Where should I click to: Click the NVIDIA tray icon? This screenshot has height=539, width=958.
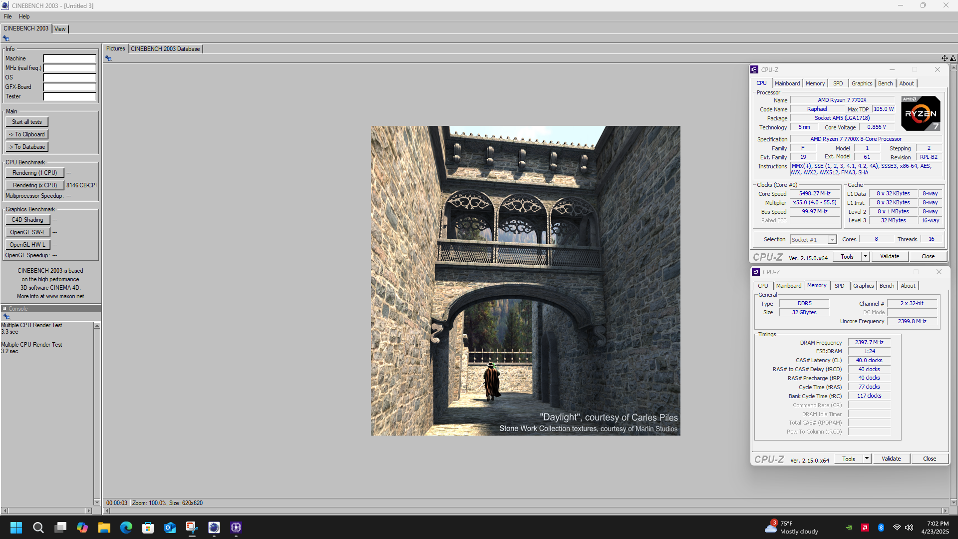[849, 528]
